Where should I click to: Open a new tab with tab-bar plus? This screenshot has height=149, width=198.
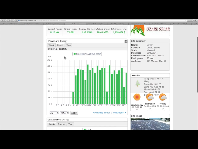(x=193, y=24)
